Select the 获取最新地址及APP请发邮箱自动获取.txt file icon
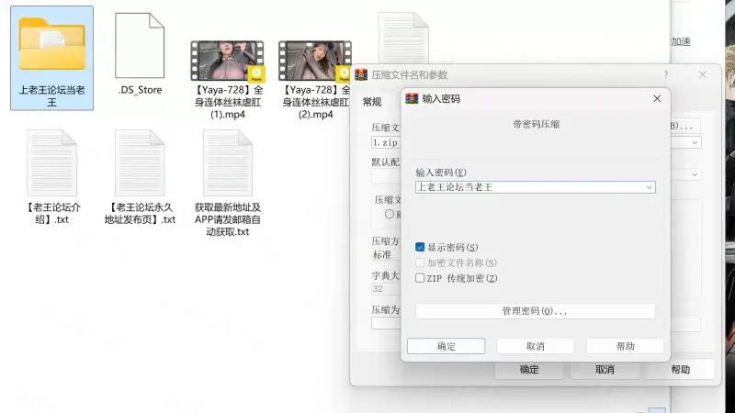735x413 pixels. click(227, 162)
